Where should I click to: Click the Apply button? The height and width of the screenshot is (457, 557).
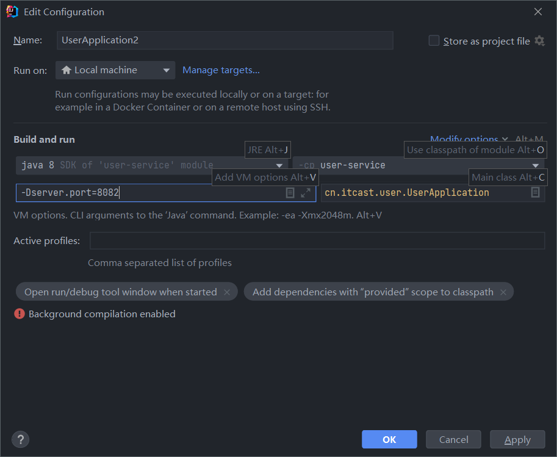(x=517, y=439)
